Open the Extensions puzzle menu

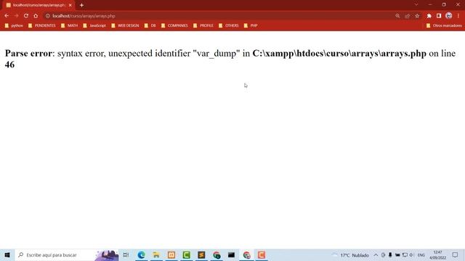pos(429,16)
